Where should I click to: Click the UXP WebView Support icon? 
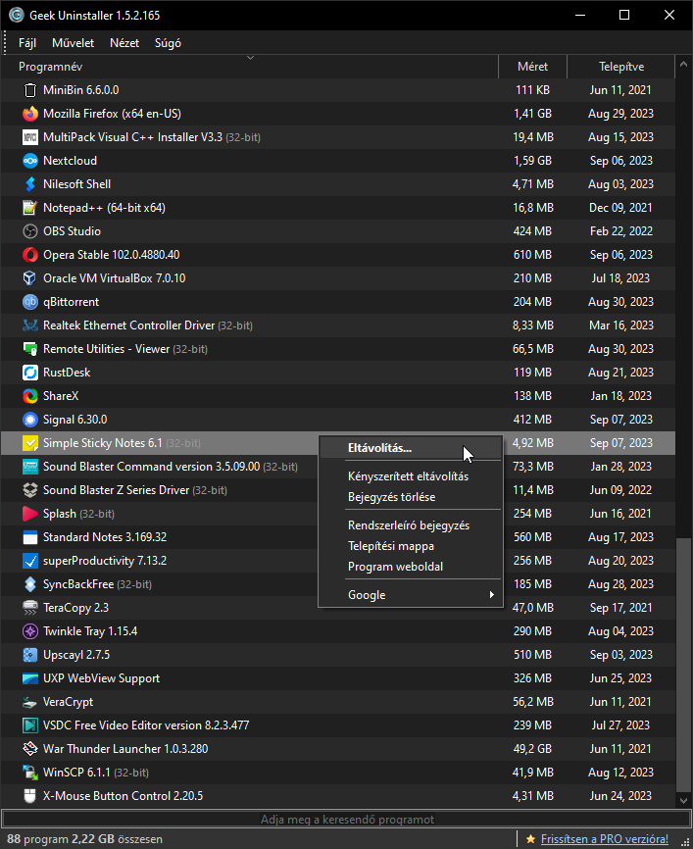pos(30,678)
